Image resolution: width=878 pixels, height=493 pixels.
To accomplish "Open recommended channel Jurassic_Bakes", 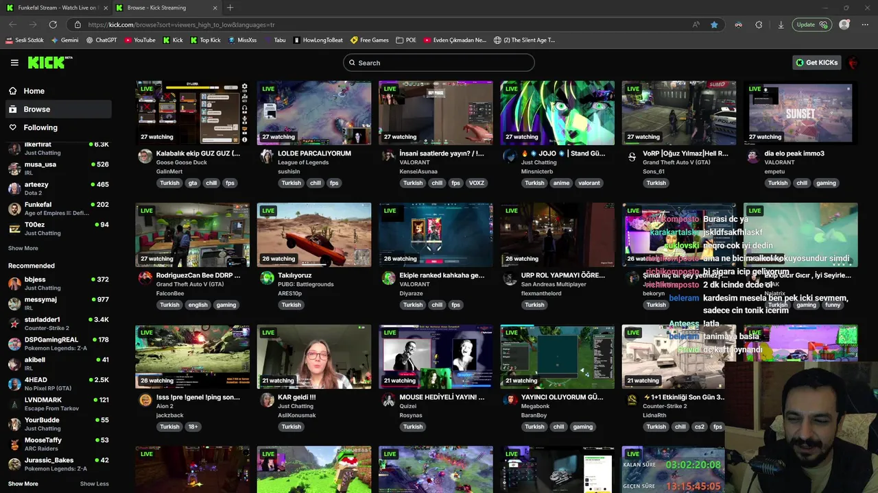I will click(58, 464).
